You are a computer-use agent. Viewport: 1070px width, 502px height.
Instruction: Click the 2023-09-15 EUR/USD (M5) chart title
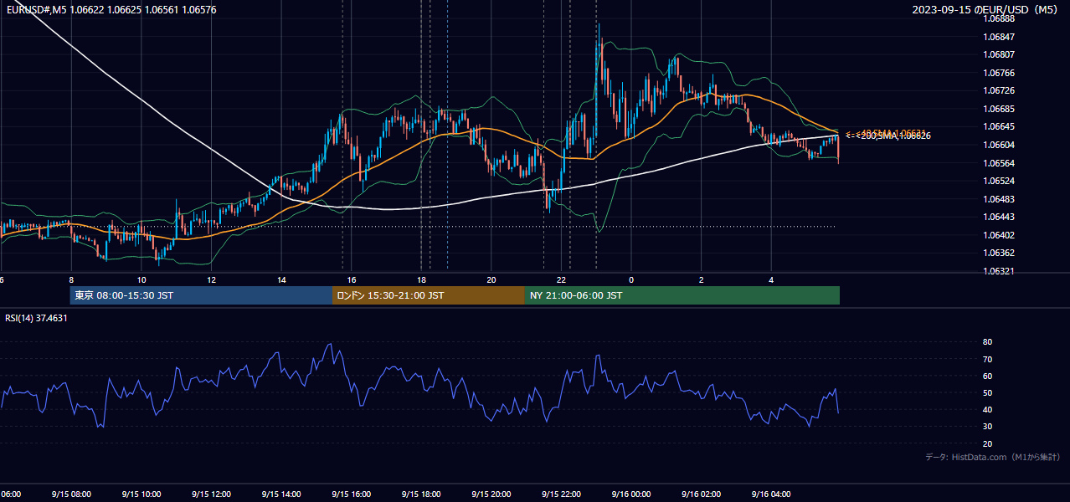986,9
